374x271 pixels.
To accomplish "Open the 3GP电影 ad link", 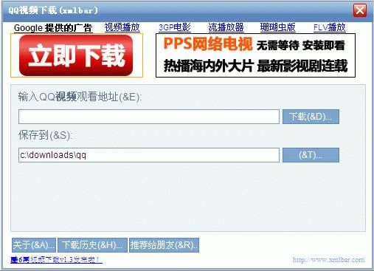I will coord(175,27).
